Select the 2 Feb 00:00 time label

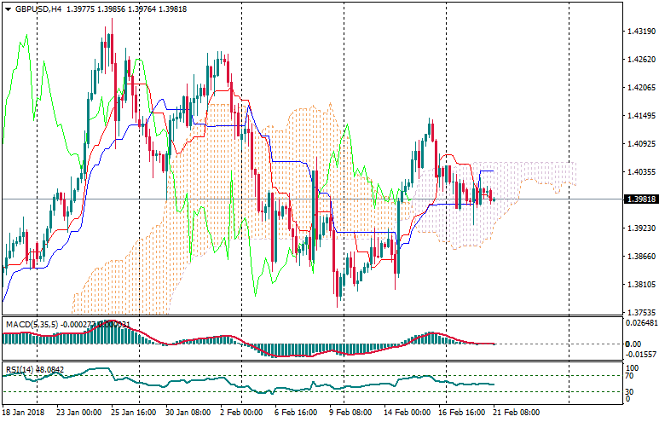click(x=241, y=412)
